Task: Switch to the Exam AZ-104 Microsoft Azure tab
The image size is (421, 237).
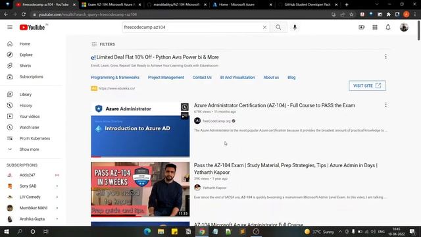Action: point(111,5)
